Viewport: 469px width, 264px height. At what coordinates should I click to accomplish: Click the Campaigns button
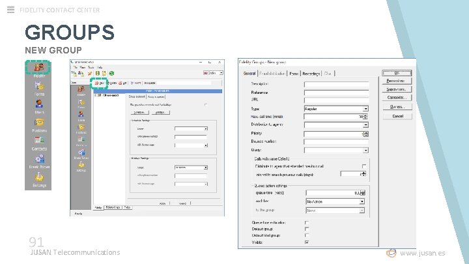(x=397, y=98)
